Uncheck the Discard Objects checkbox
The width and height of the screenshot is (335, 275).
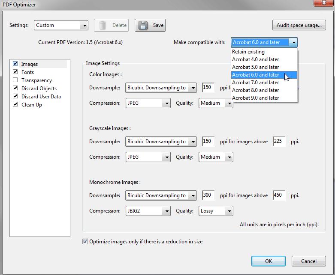pos(15,88)
